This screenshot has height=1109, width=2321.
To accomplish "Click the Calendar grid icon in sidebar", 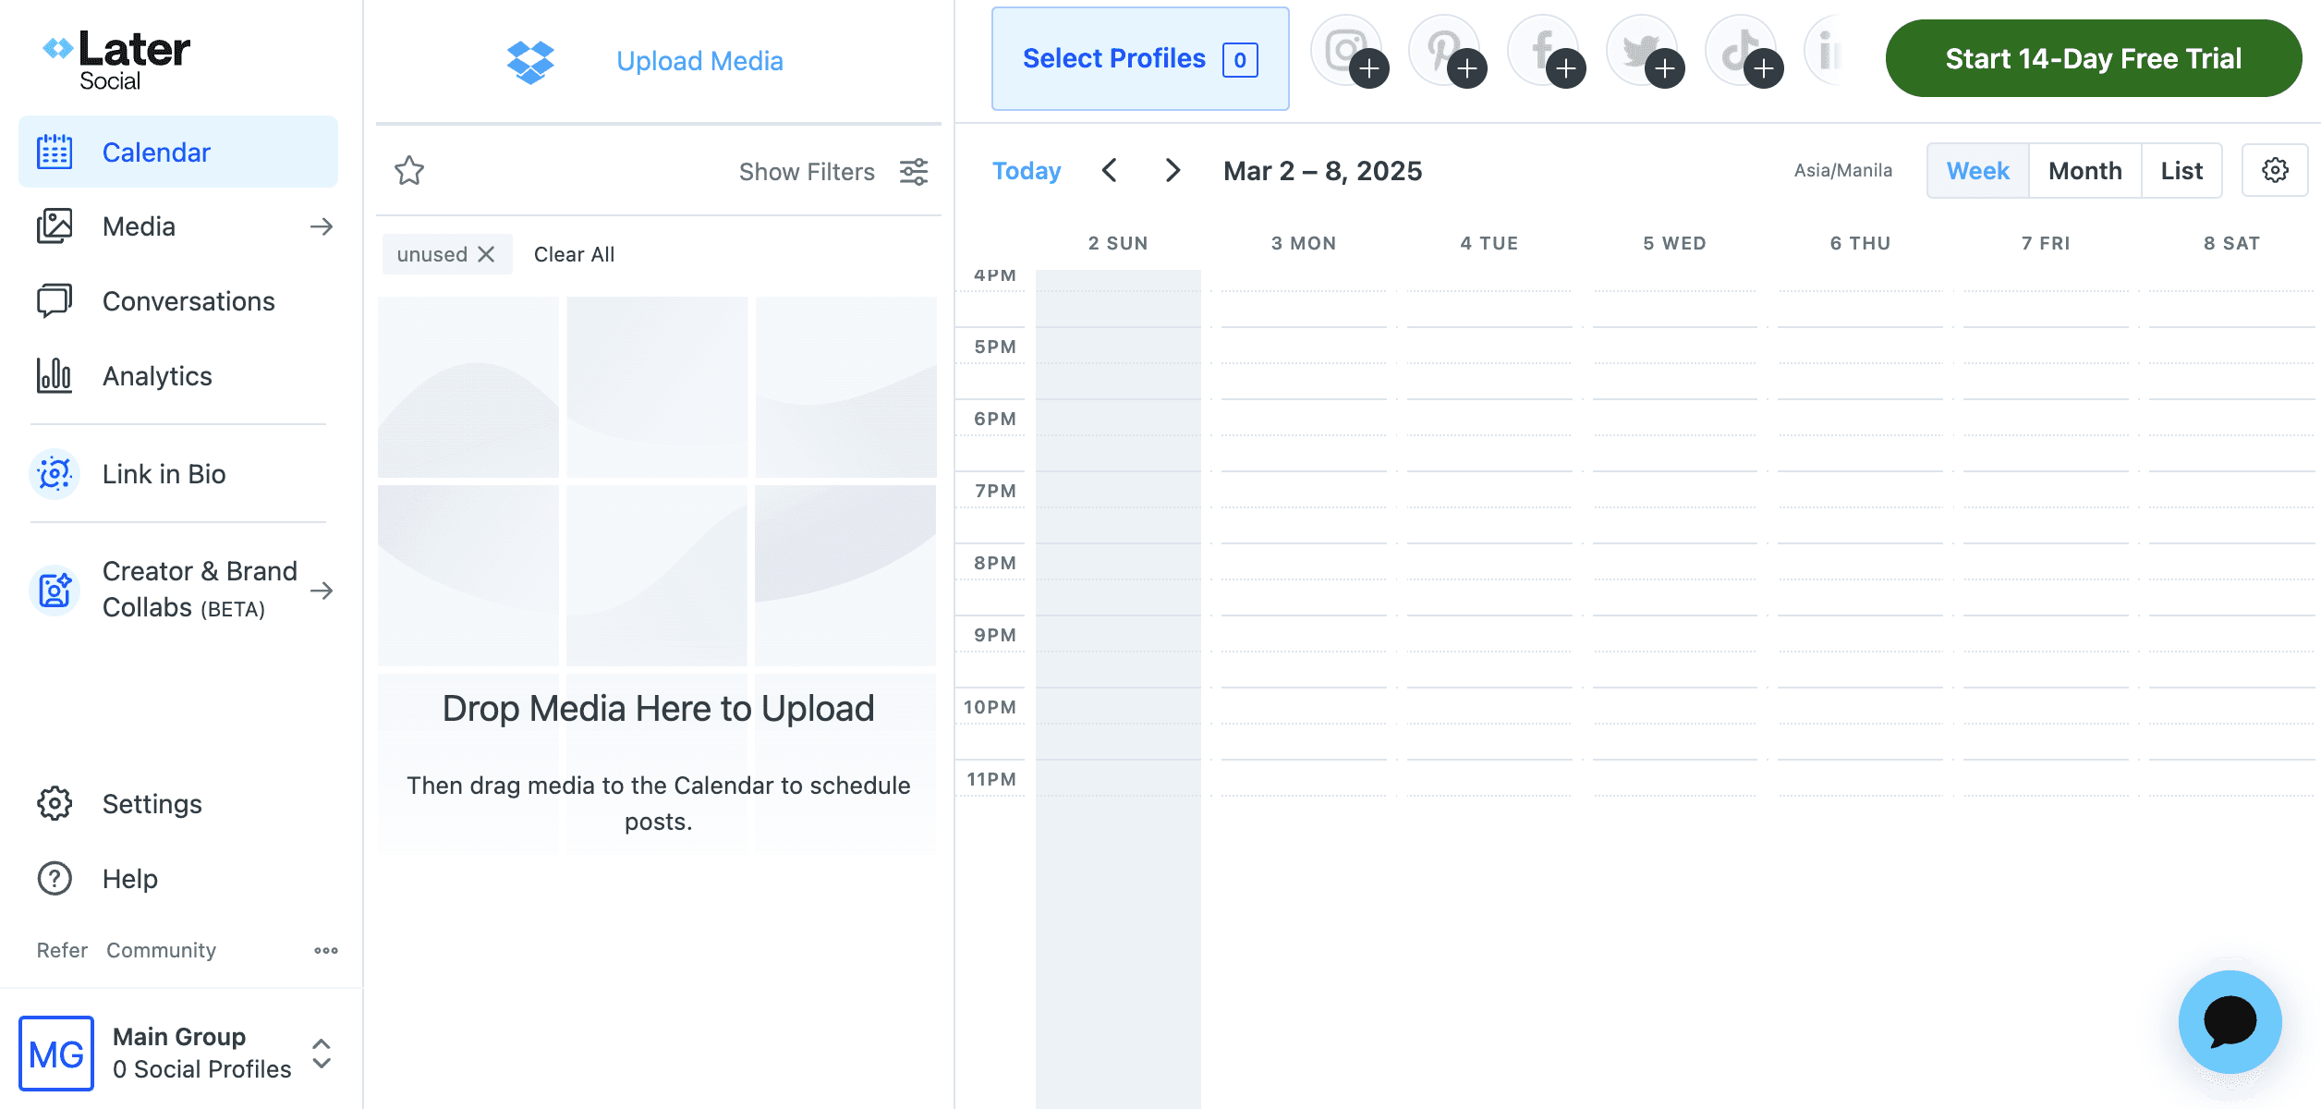I will pos(55,152).
